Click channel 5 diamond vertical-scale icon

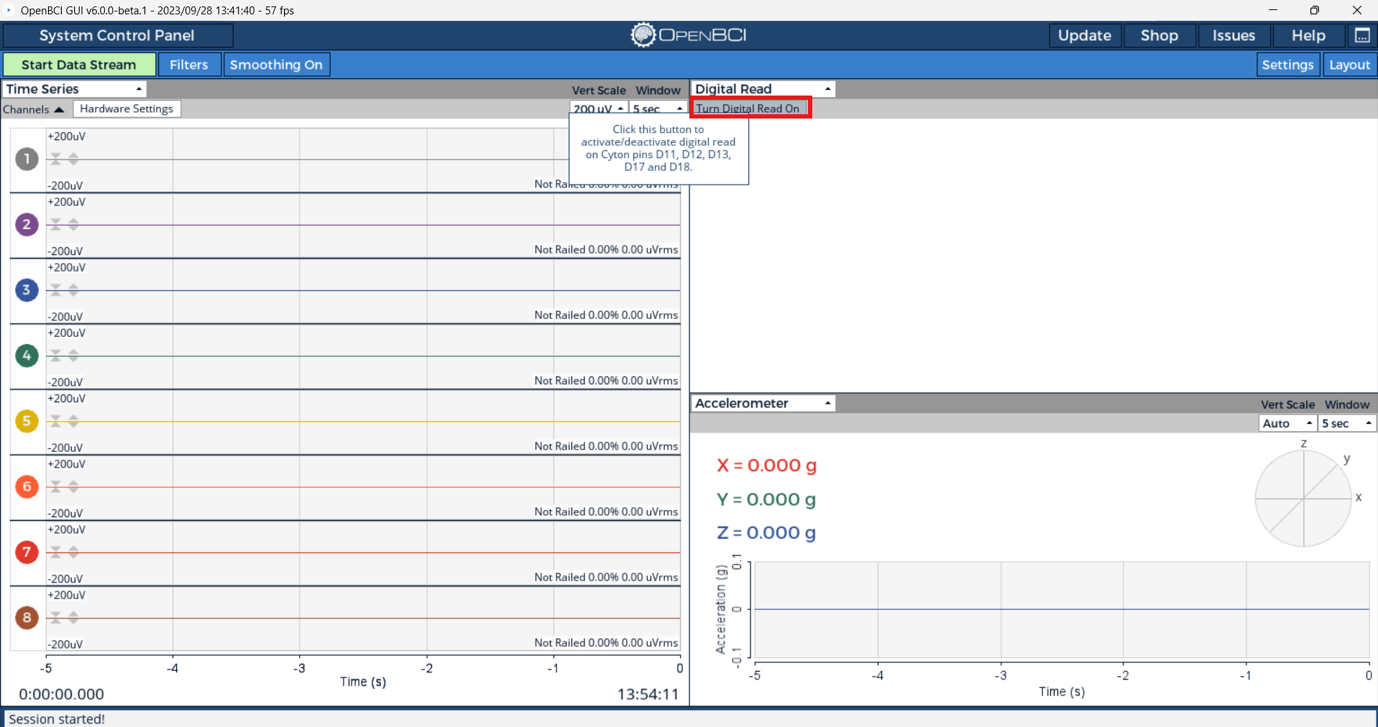73,420
